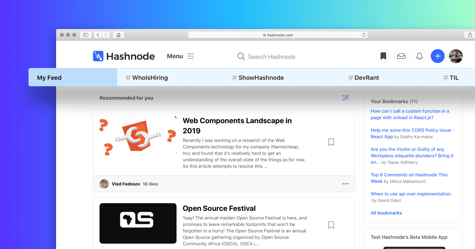Open three-dots options on Vlad Fedosov post
The image size is (475, 249).
point(345,184)
